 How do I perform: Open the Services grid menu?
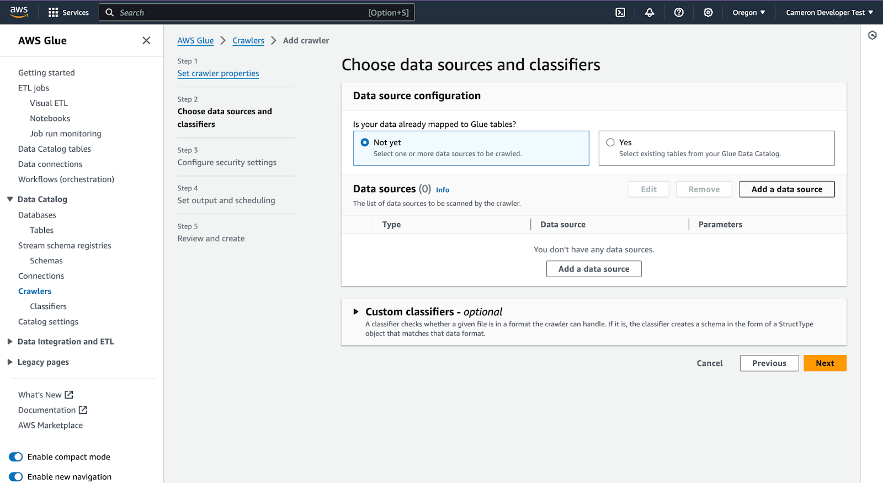[x=68, y=12]
